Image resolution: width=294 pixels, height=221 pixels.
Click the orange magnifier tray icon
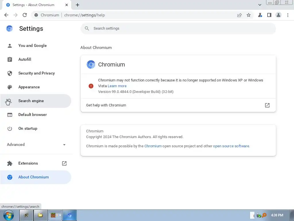(x=264, y=215)
